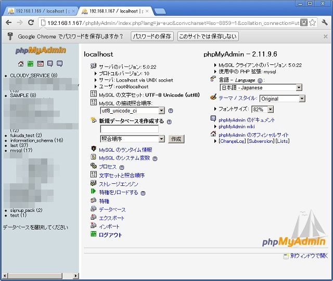Click the help icon next to collation dropdown
This screenshot has width=333, height=281.
point(171,111)
